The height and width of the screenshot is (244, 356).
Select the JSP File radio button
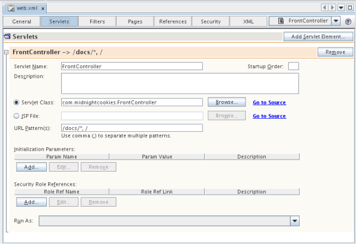click(17, 116)
